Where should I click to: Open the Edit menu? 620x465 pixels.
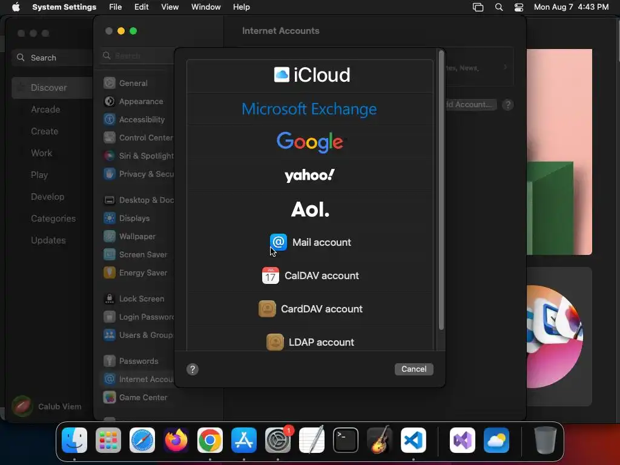141,7
